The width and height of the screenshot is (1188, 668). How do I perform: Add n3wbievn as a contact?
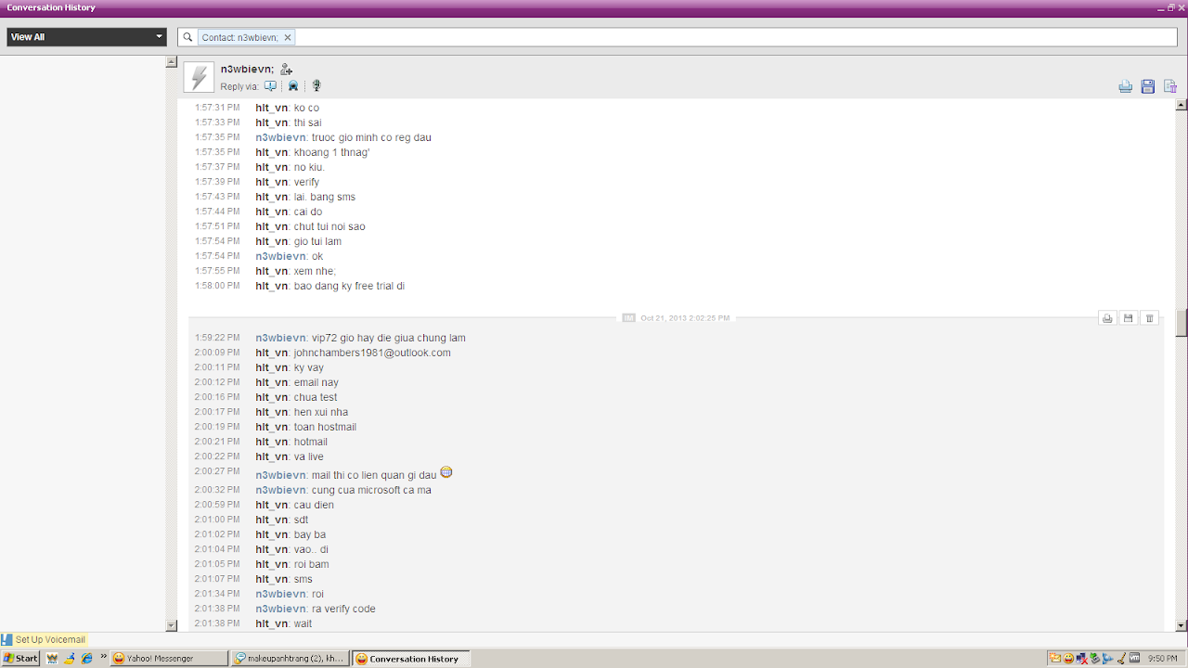[286, 69]
